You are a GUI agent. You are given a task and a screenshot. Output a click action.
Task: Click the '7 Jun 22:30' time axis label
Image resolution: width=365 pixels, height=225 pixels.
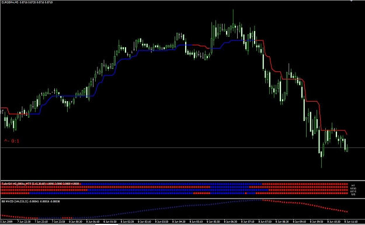click(x=24, y=221)
